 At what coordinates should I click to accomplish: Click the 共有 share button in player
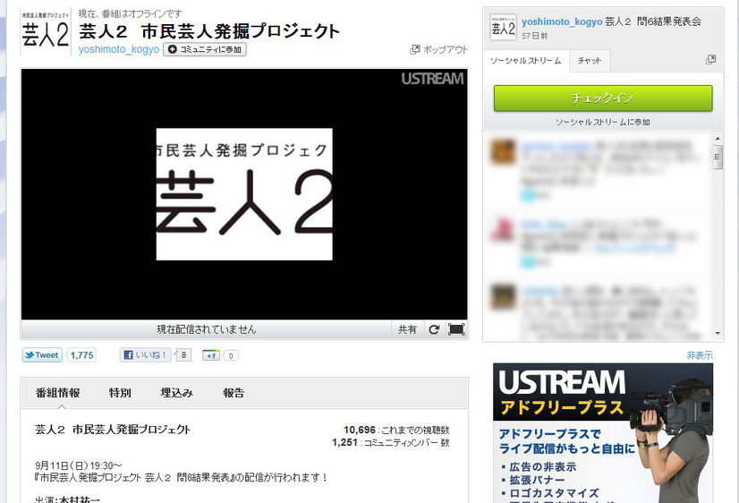tap(407, 329)
